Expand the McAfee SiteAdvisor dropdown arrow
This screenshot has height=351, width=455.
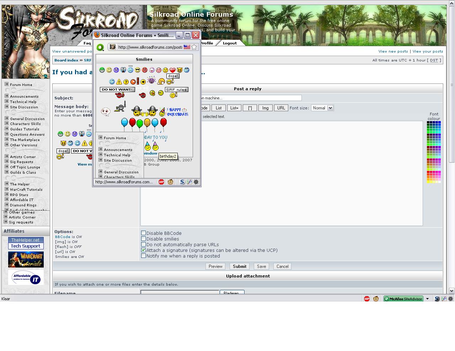428,299
